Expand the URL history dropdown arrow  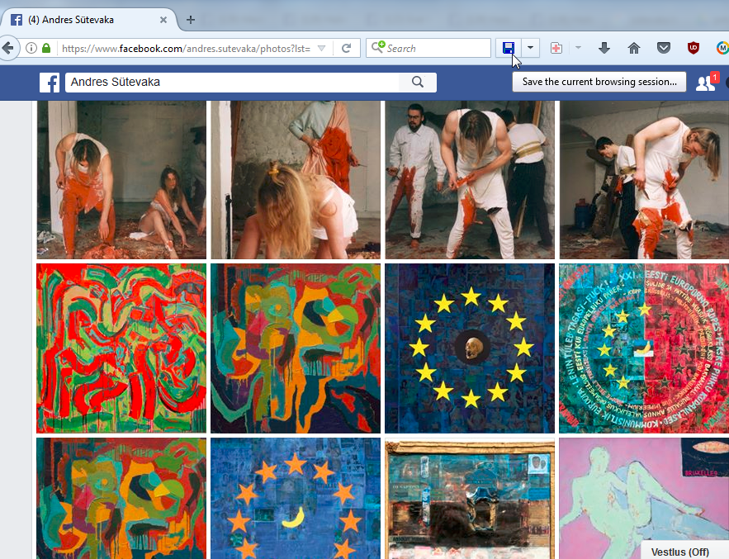click(321, 48)
